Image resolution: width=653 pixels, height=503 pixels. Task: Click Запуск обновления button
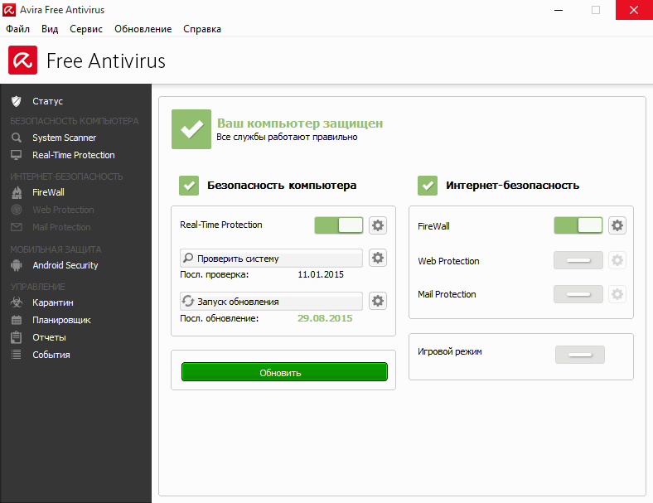pos(271,301)
